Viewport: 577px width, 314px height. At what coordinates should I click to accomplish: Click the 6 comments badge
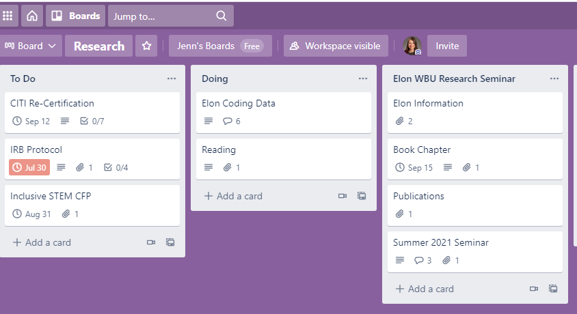tap(232, 122)
